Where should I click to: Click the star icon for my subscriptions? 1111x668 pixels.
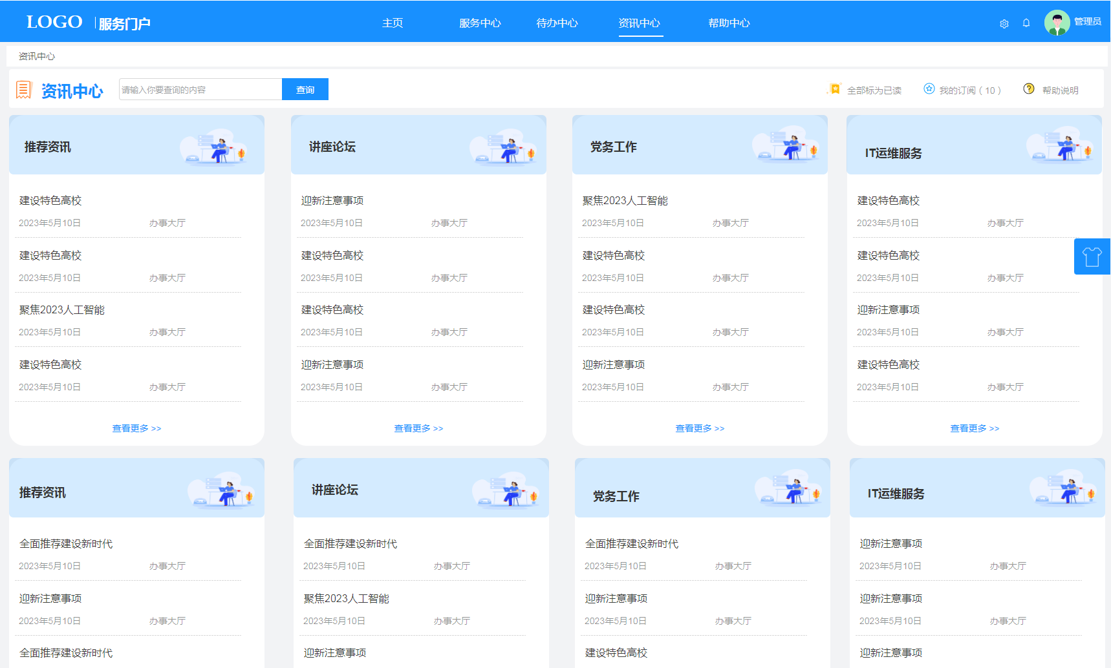click(x=929, y=89)
